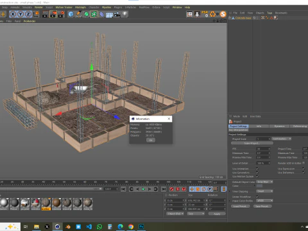Image resolution: width=308 pixels, height=231 pixels.
Task: Open the Centimeters unit dropdown
Action: 282,139
